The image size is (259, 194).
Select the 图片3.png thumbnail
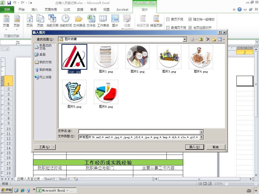[169, 57]
